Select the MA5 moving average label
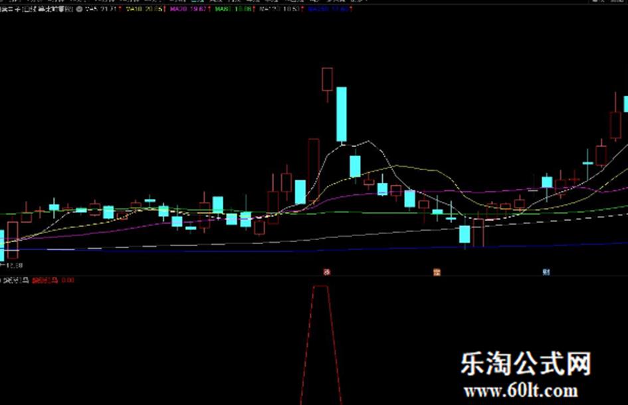 coord(102,9)
